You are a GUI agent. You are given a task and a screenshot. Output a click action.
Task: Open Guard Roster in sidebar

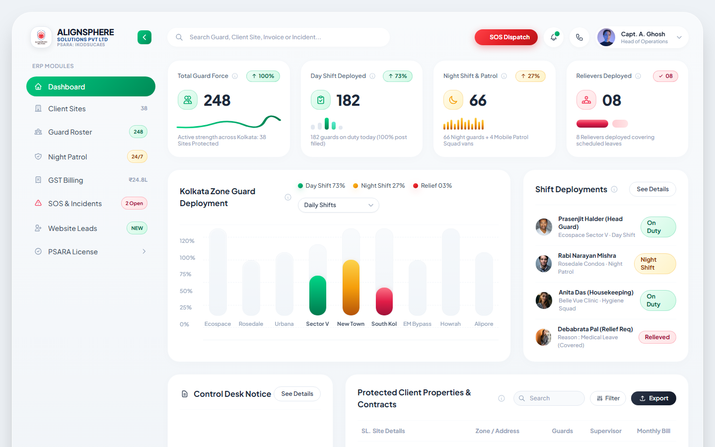91,132
